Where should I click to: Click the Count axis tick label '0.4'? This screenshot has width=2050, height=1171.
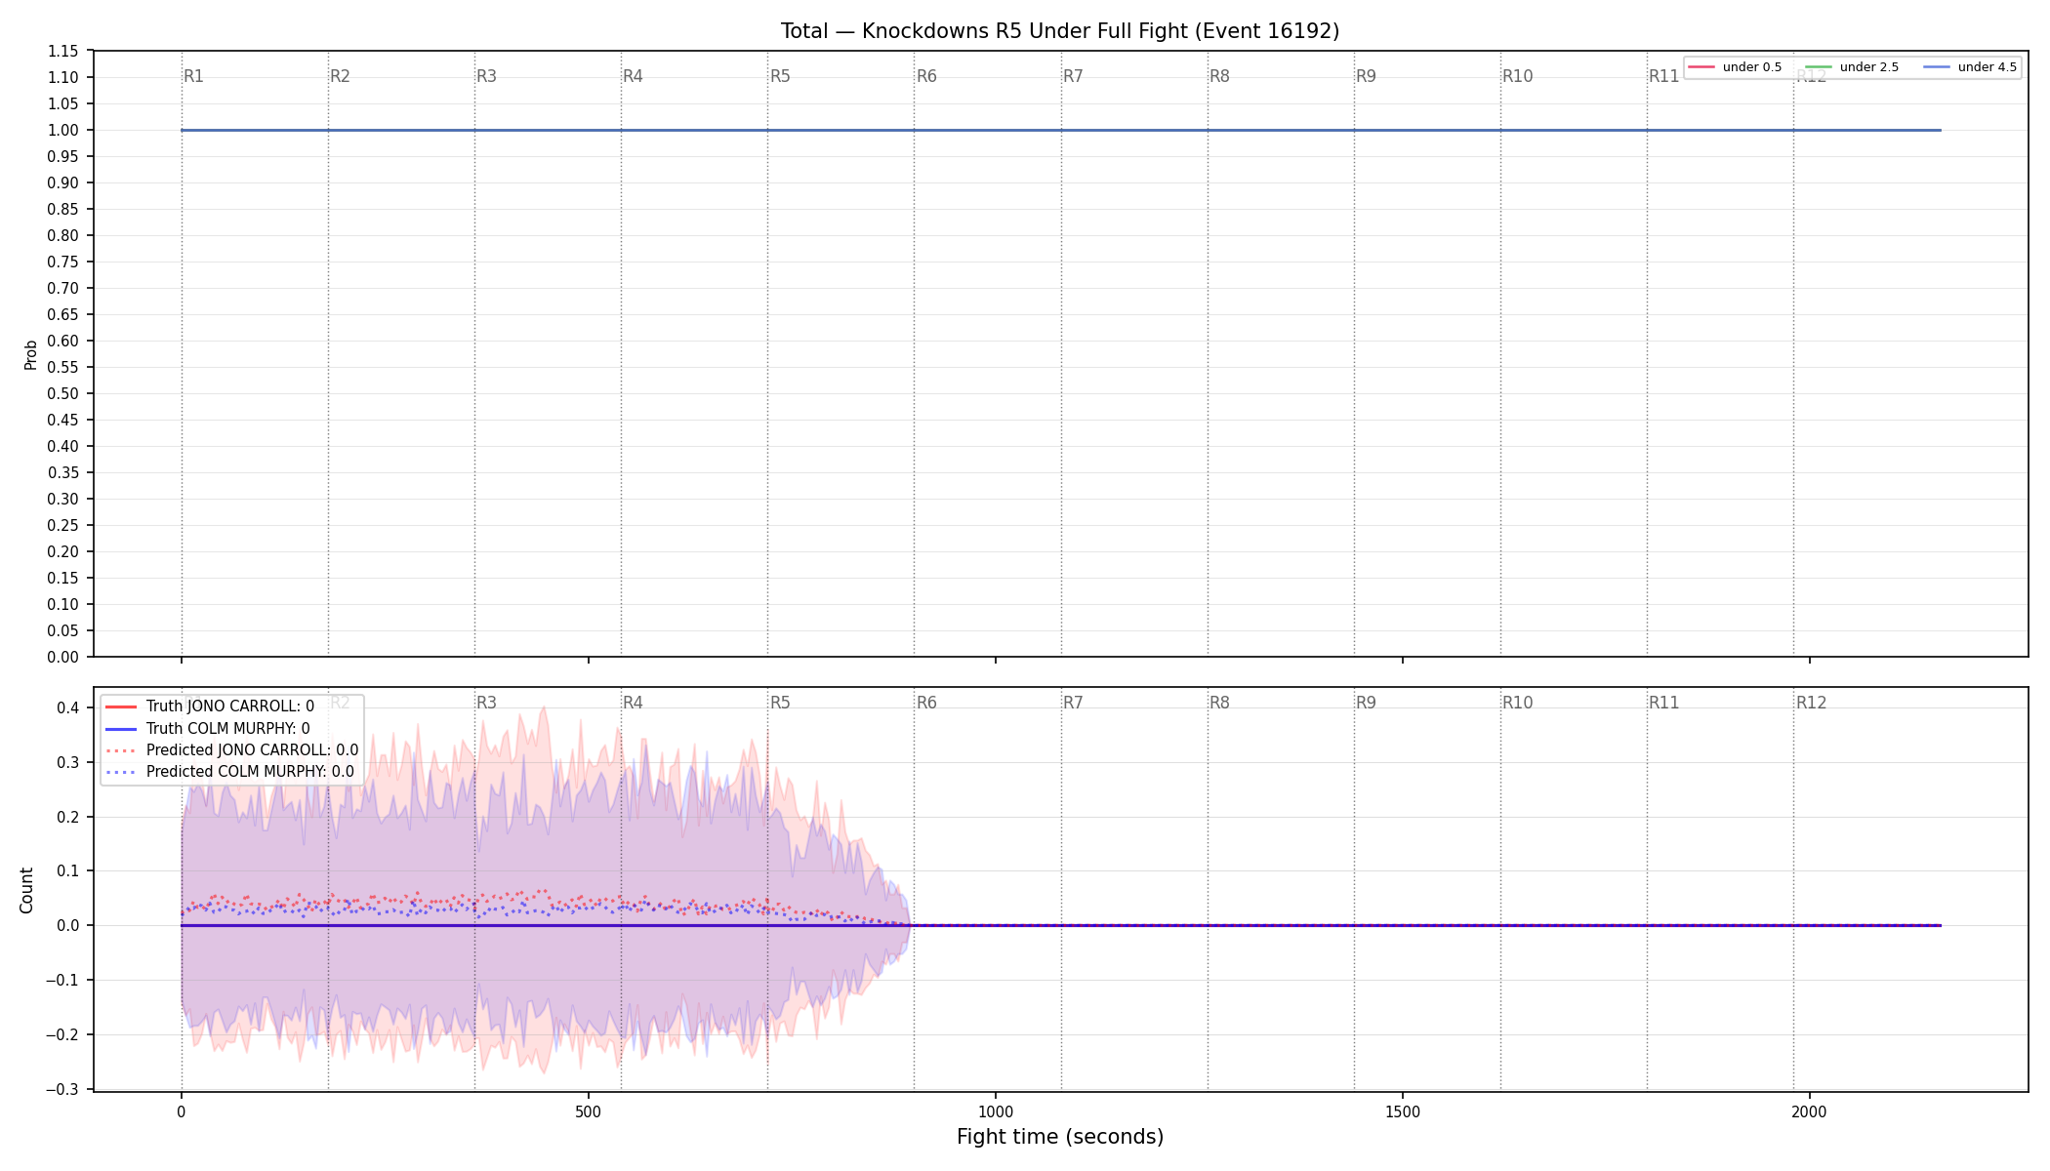[x=68, y=707]
